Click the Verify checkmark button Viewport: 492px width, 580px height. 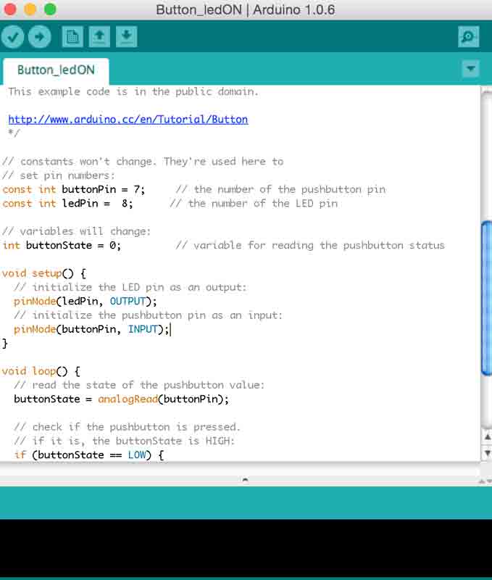(12, 37)
